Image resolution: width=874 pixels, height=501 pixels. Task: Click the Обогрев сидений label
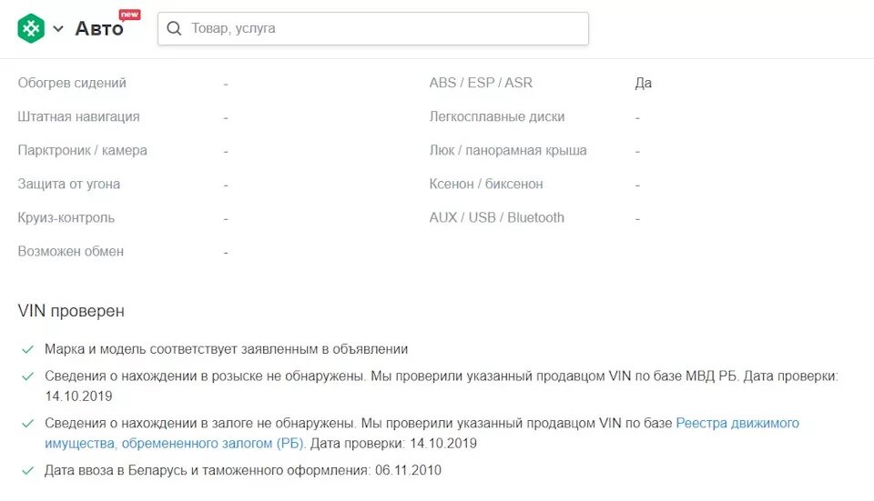(72, 83)
